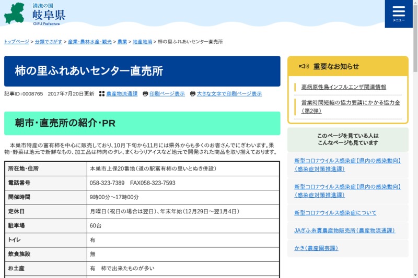The width and height of the screenshot is (418, 278).
Task: Click the printer icon for 印刷ページ表示
Action: pos(145,94)
